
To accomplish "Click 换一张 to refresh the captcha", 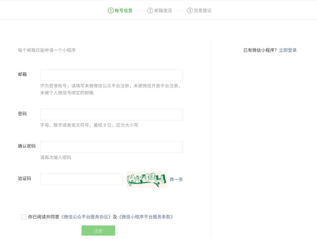I will click(176, 179).
